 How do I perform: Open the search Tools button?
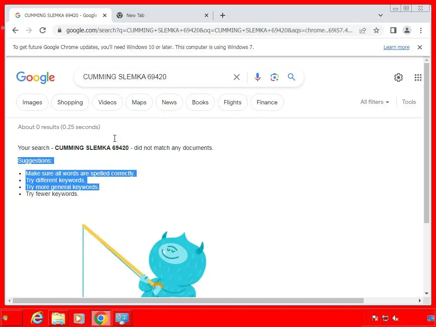coord(409,102)
